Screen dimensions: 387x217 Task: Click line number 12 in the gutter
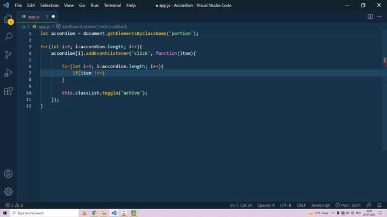[x=28, y=106]
